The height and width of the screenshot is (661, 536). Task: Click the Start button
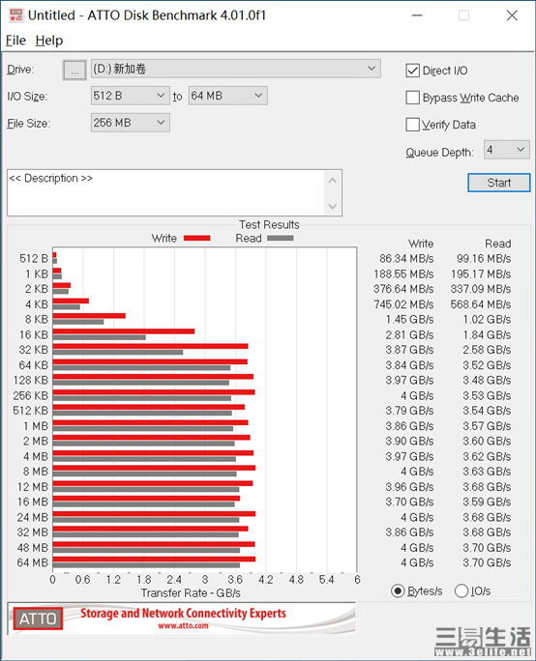tap(499, 183)
